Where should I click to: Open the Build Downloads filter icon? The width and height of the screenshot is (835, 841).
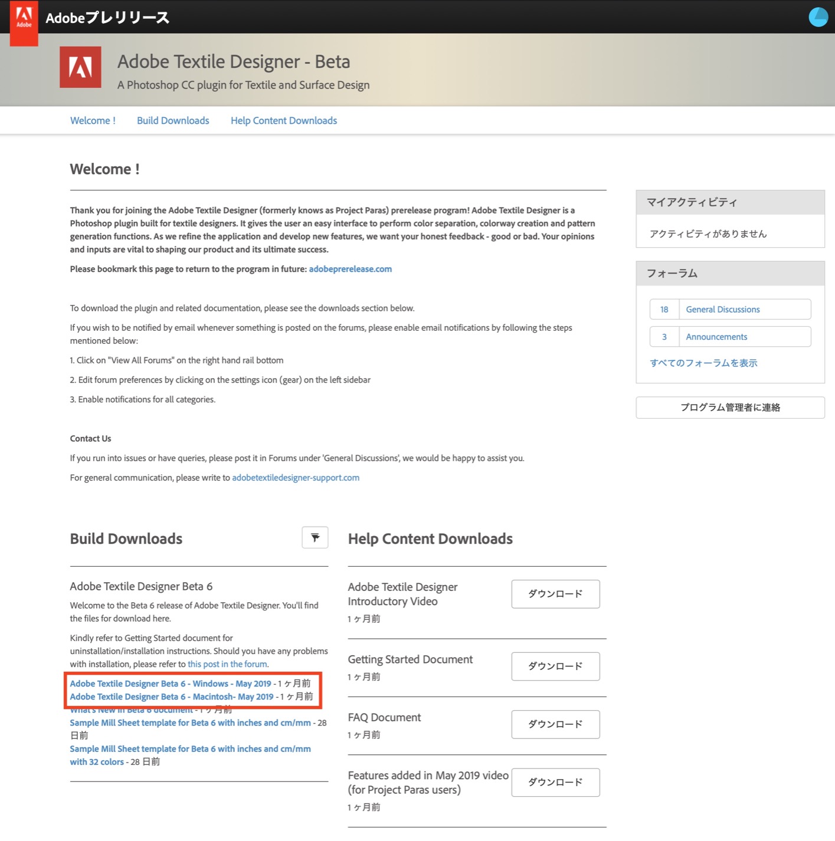[315, 537]
